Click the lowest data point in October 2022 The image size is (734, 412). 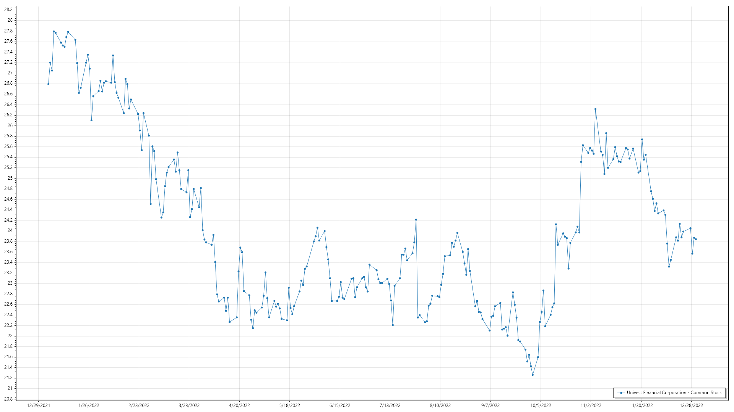(x=533, y=375)
